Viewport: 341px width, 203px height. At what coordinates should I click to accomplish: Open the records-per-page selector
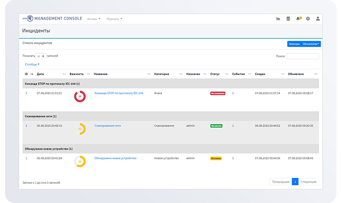41,56
